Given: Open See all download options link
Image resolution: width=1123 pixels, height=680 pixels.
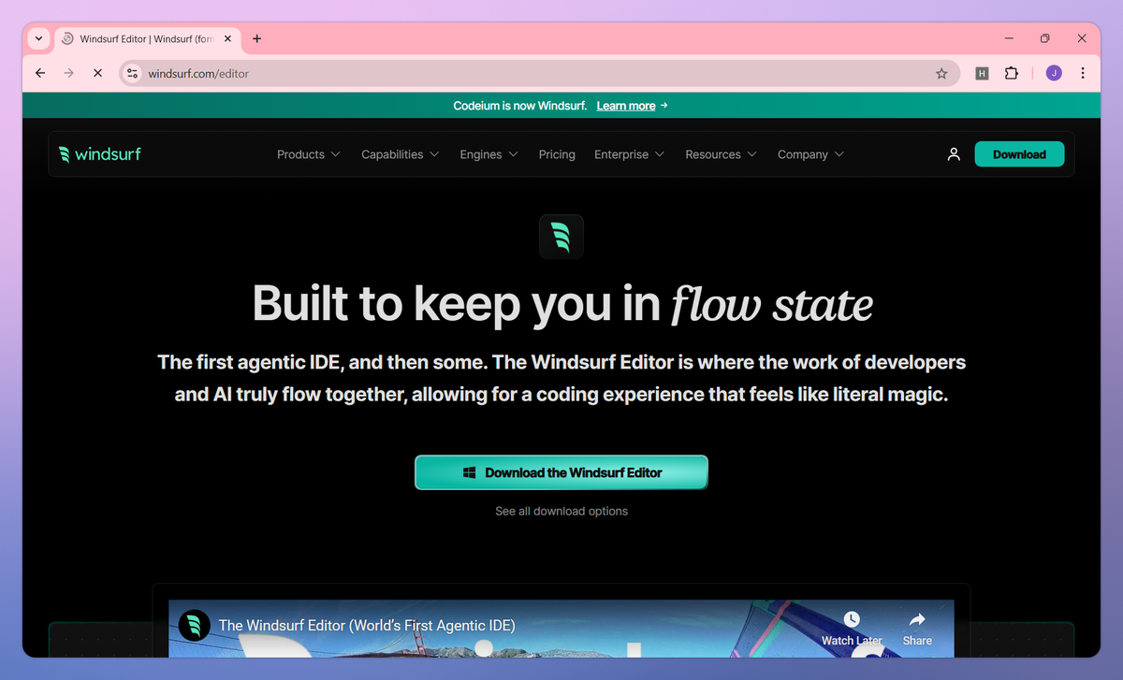Looking at the screenshot, I should click(x=561, y=511).
